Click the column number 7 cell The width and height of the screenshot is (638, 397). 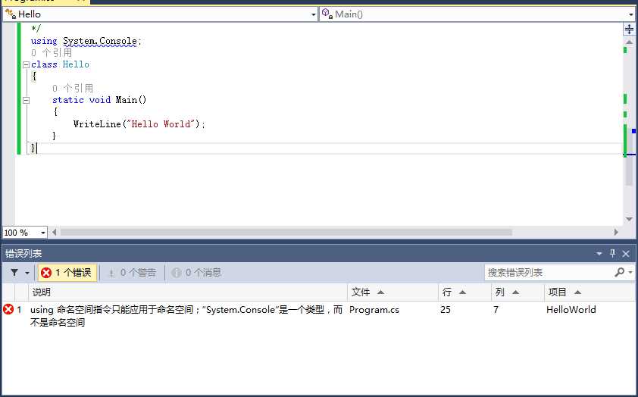click(x=496, y=310)
